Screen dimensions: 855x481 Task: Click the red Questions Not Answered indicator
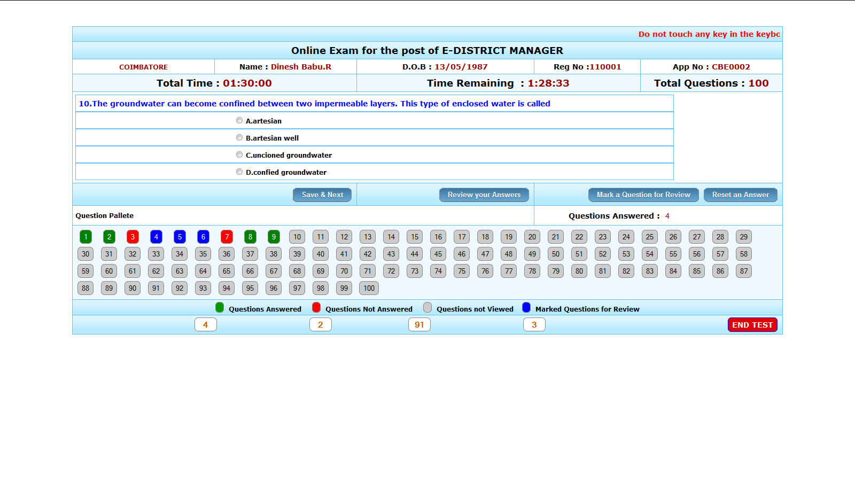pyautogui.click(x=316, y=308)
